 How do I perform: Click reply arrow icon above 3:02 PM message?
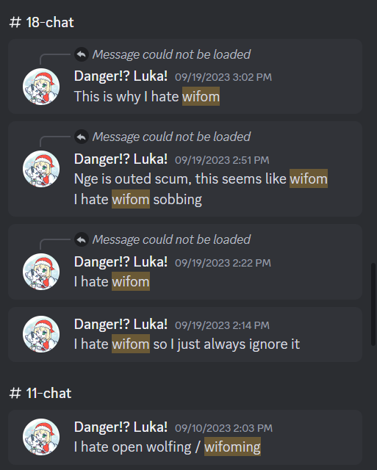tap(82, 54)
